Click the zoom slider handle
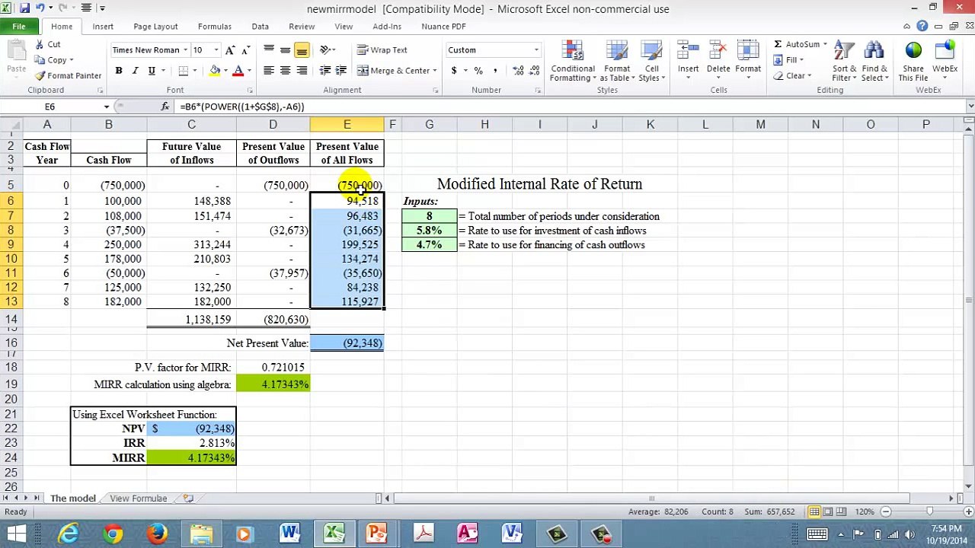The width and height of the screenshot is (975, 548). click(929, 512)
